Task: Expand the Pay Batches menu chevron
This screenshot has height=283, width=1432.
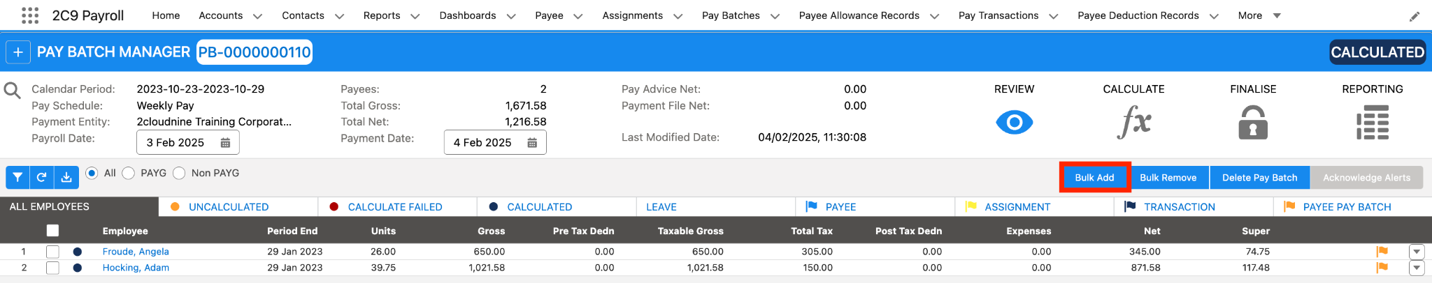Action: [x=775, y=16]
